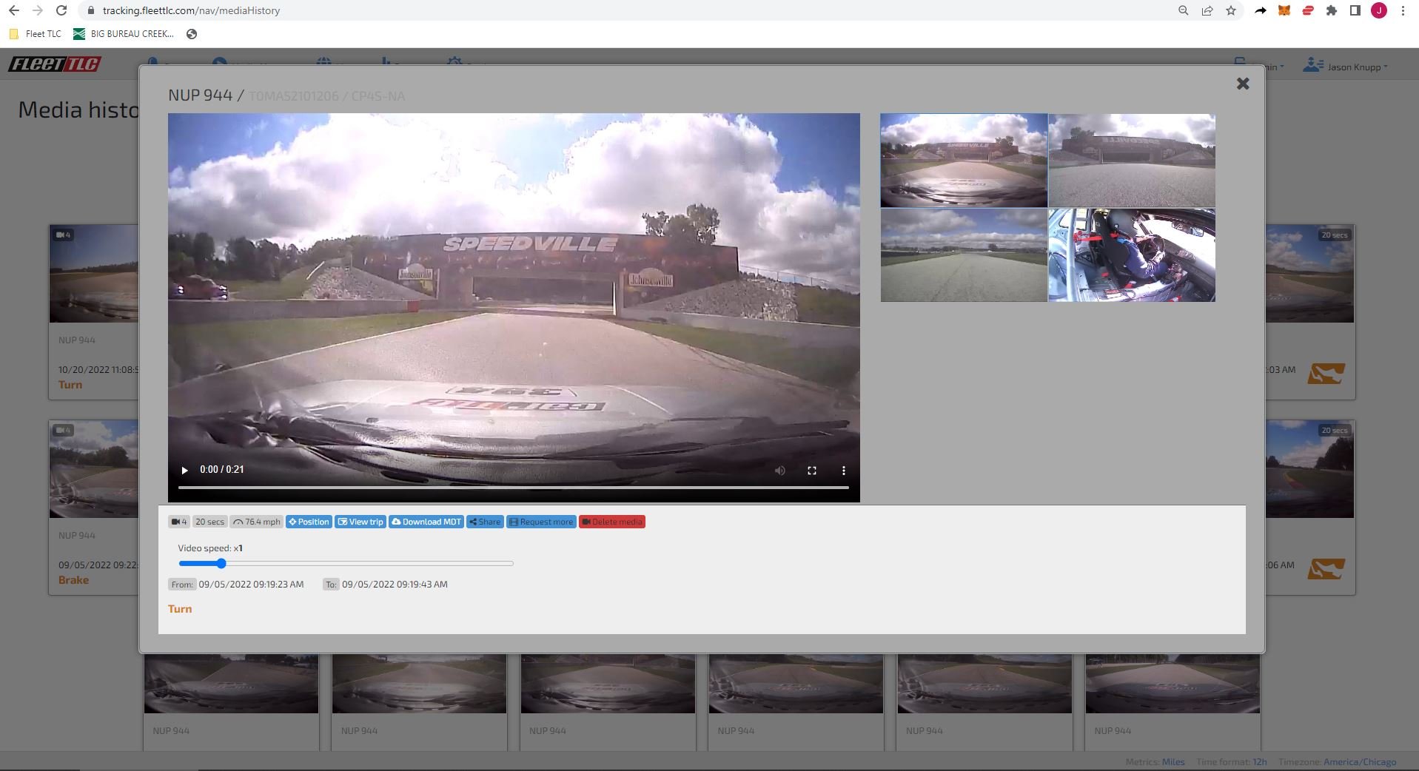Mute the video volume icon

pyautogui.click(x=779, y=471)
